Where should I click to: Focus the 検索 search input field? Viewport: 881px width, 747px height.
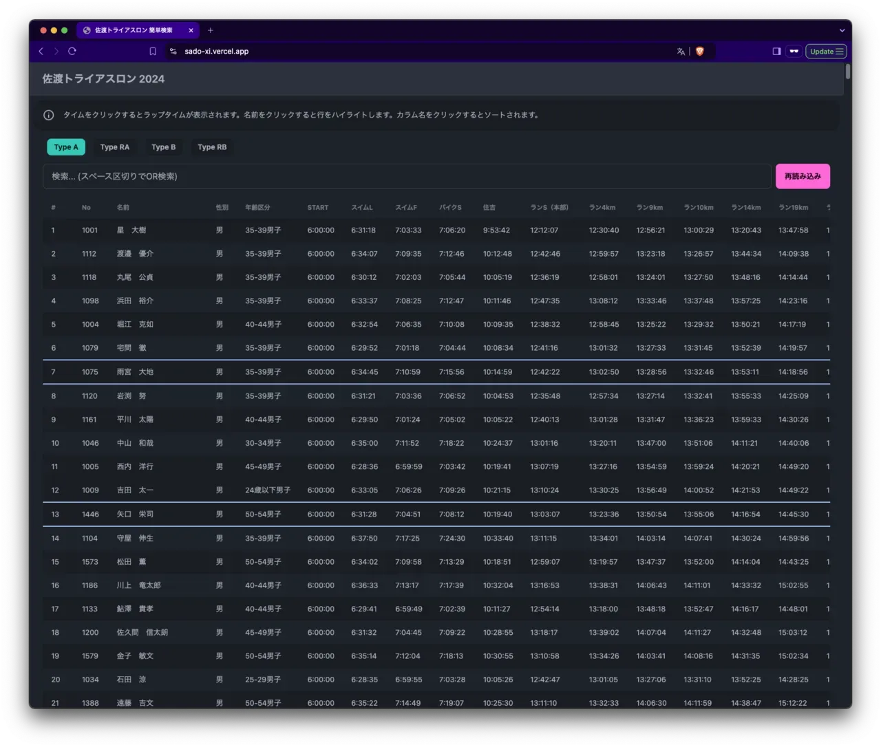pos(406,177)
